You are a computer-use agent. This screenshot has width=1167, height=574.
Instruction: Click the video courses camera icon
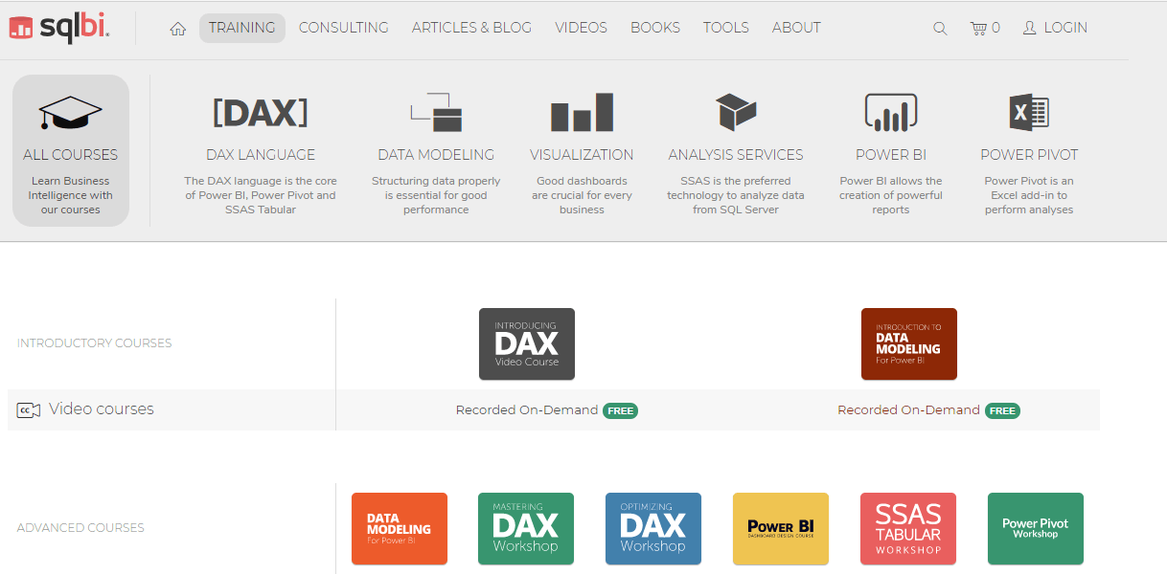coord(29,410)
